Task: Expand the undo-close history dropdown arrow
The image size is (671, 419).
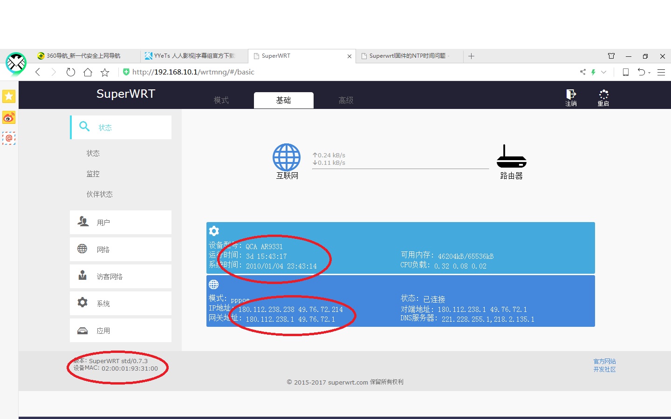Action: pyautogui.click(x=649, y=73)
